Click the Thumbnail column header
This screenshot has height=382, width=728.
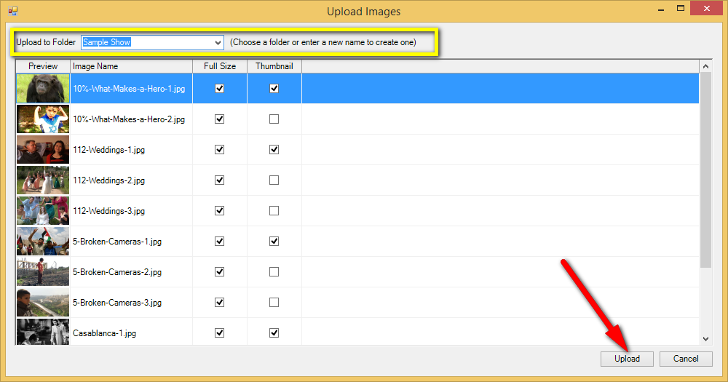[x=274, y=66]
